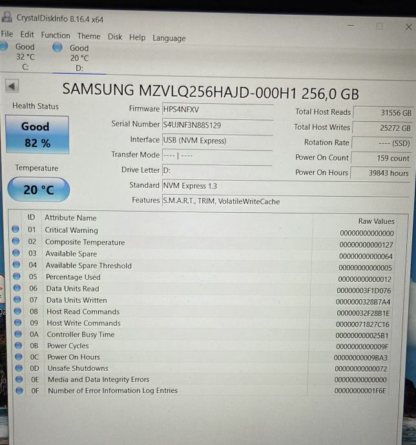
Task: Open the Help menu
Action: click(137, 37)
